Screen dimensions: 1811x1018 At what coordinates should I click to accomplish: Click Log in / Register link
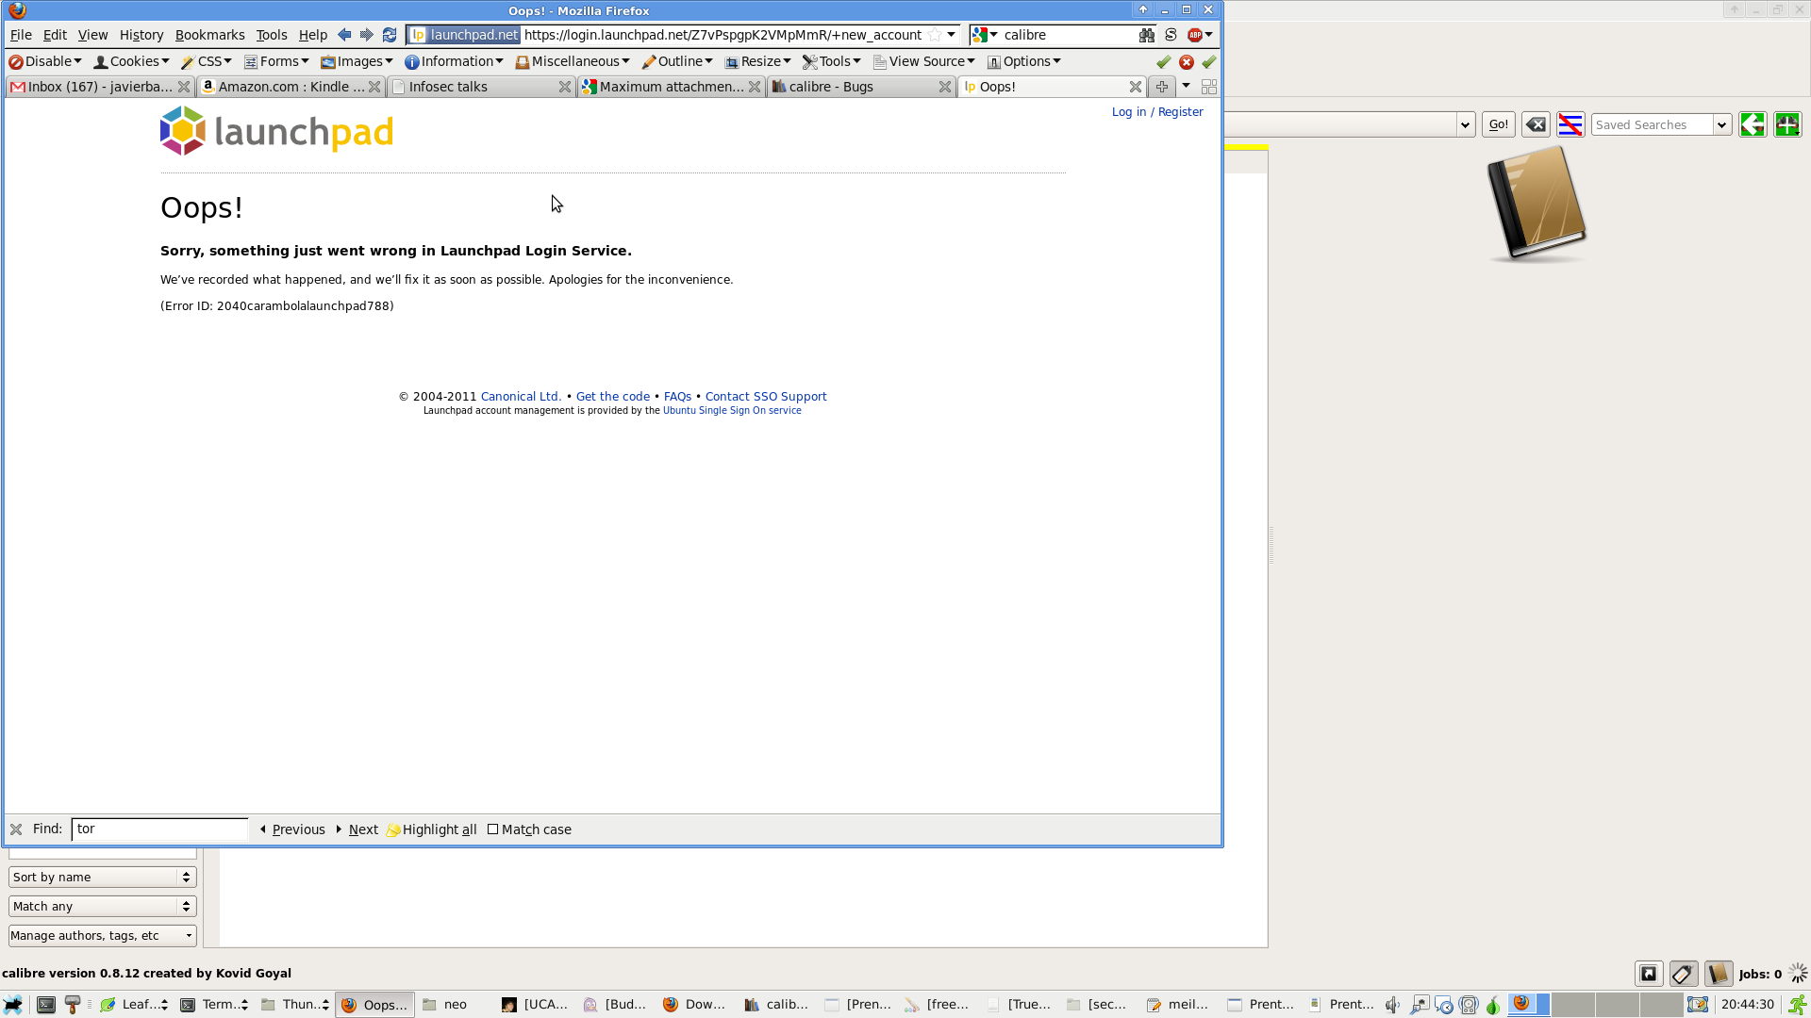coord(1156,111)
